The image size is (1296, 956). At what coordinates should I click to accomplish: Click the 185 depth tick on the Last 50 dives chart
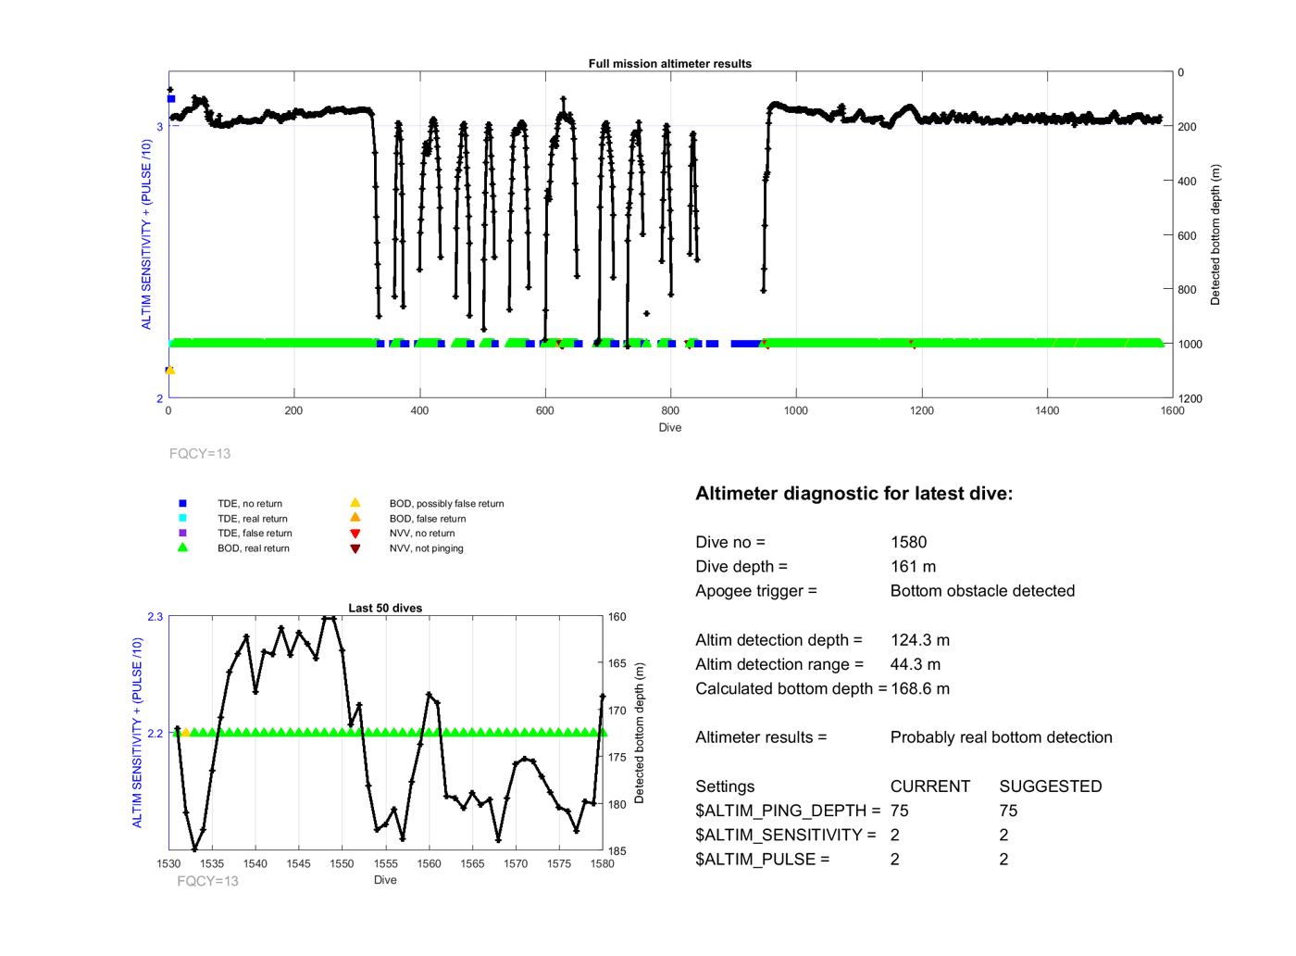tap(617, 851)
